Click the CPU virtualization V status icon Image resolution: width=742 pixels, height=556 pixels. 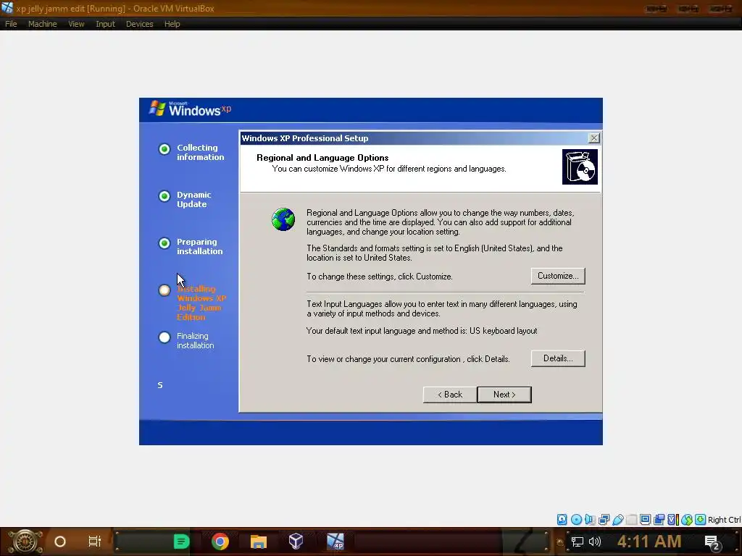[x=672, y=520]
